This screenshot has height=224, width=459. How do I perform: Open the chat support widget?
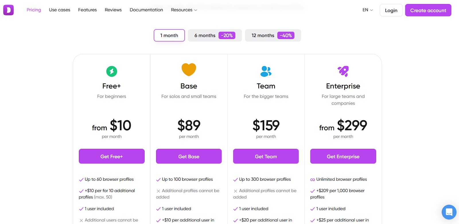[x=449, y=212]
